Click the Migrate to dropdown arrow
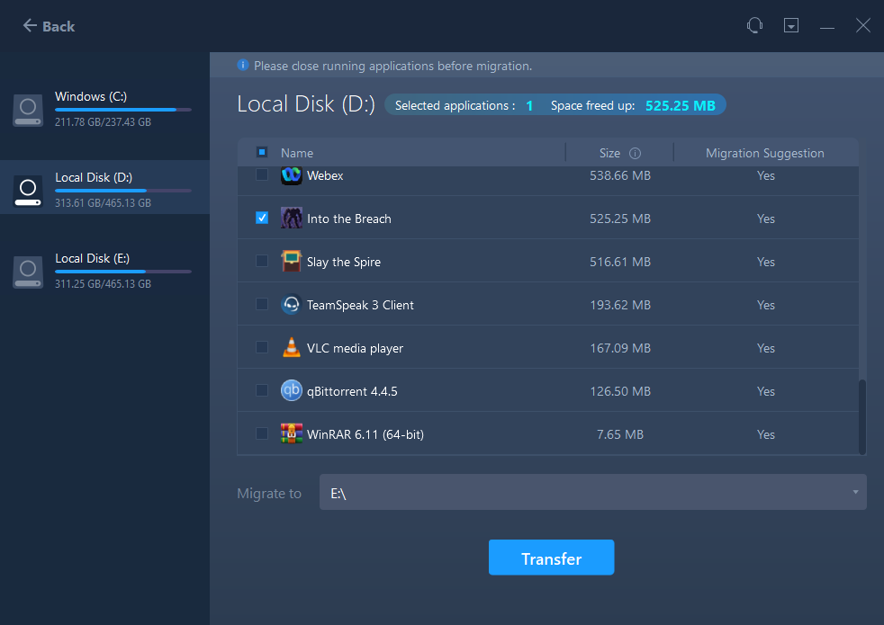 click(855, 492)
